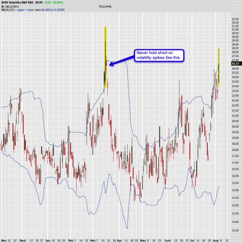This screenshot has width=242, height=243.
Task: Click the "Jul" month label on time axis
Action: click(192, 241)
